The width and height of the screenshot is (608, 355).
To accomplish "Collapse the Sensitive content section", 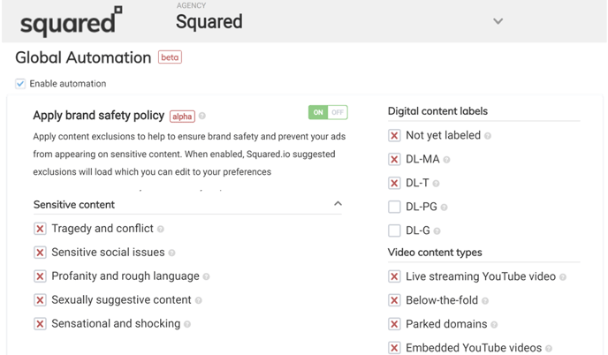I will click(x=338, y=204).
